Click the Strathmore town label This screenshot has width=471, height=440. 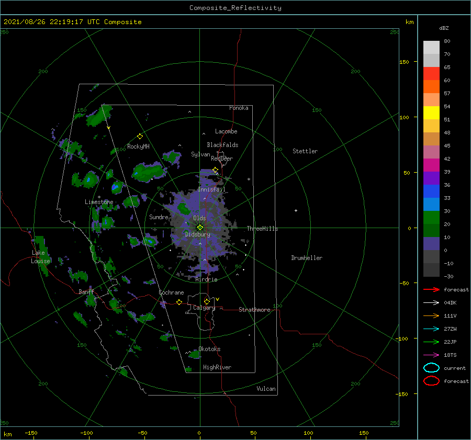coord(254,310)
